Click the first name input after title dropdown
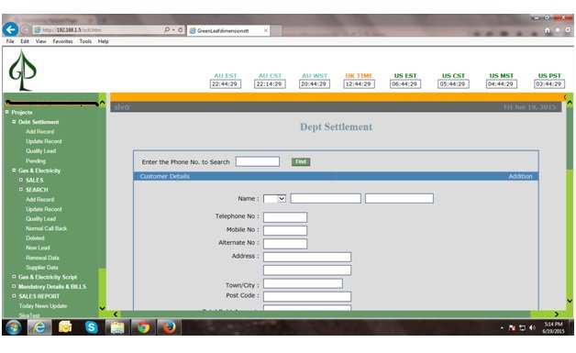 coord(326,199)
